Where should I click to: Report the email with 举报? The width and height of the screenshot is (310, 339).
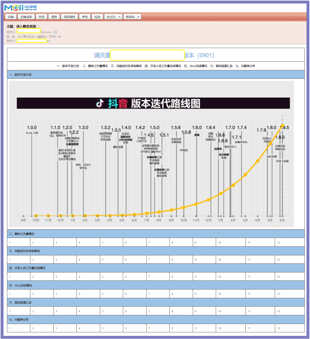(85, 17)
